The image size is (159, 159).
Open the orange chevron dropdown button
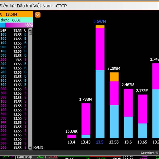coord(38,15)
